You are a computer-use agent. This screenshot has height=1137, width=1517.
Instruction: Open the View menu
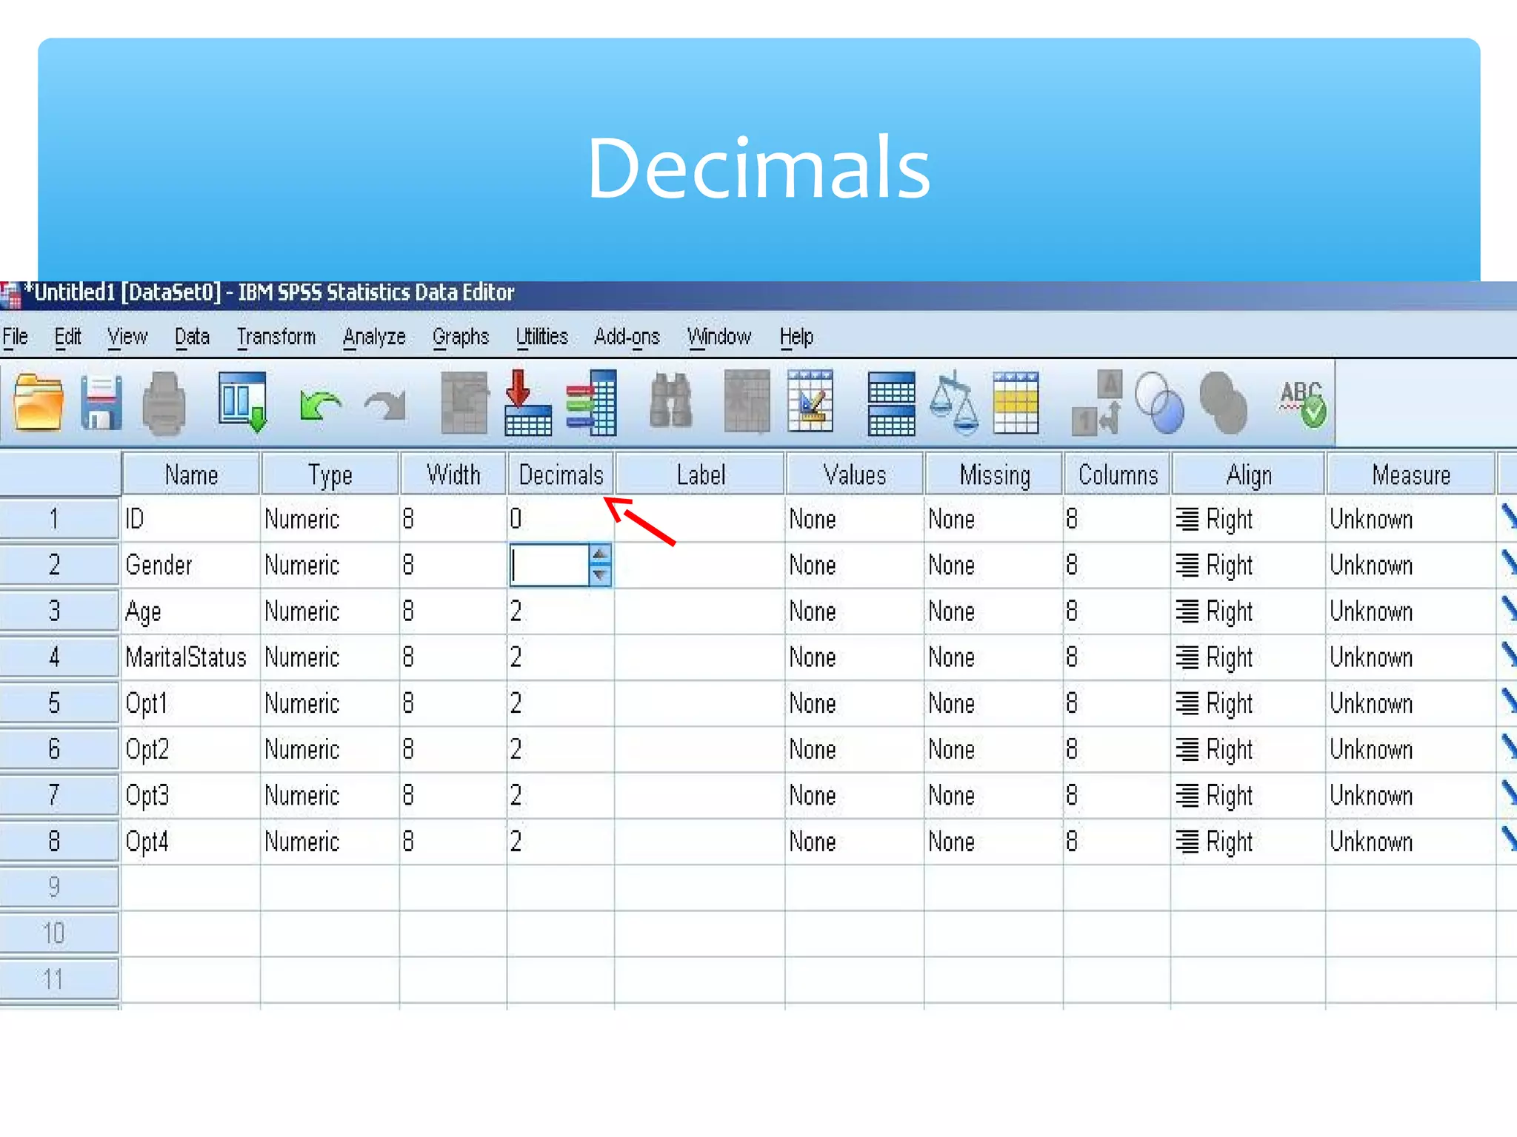tap(127, 337)
